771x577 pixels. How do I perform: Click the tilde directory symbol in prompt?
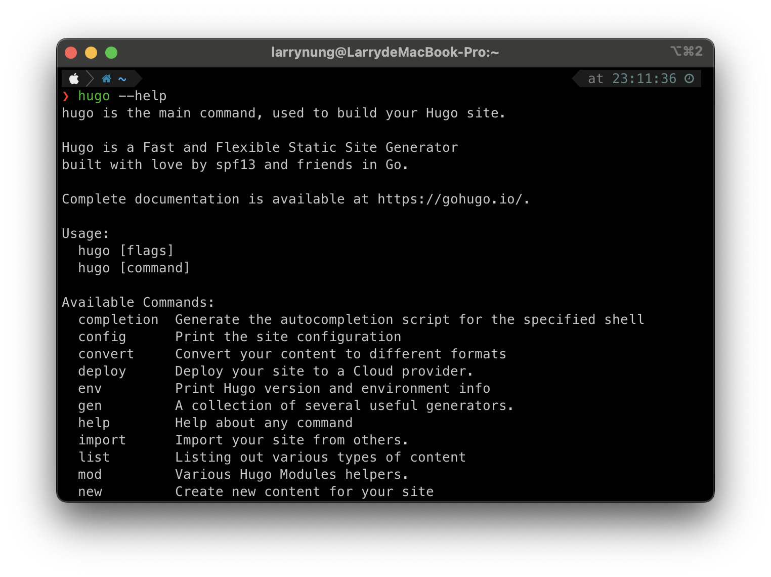(x=122, y=79)
